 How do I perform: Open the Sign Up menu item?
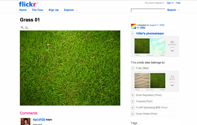[54, 10]
